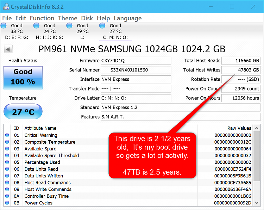The image size is (264, 210).
Task: Select the Data Units Read attribute name
Action: point(41,169)
